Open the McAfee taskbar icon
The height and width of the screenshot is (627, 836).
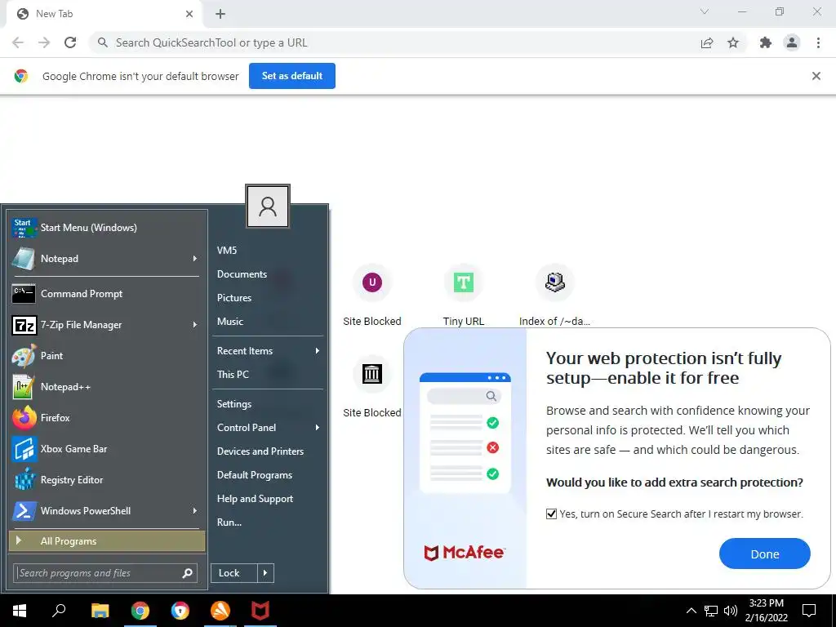(x=260, y=611)
